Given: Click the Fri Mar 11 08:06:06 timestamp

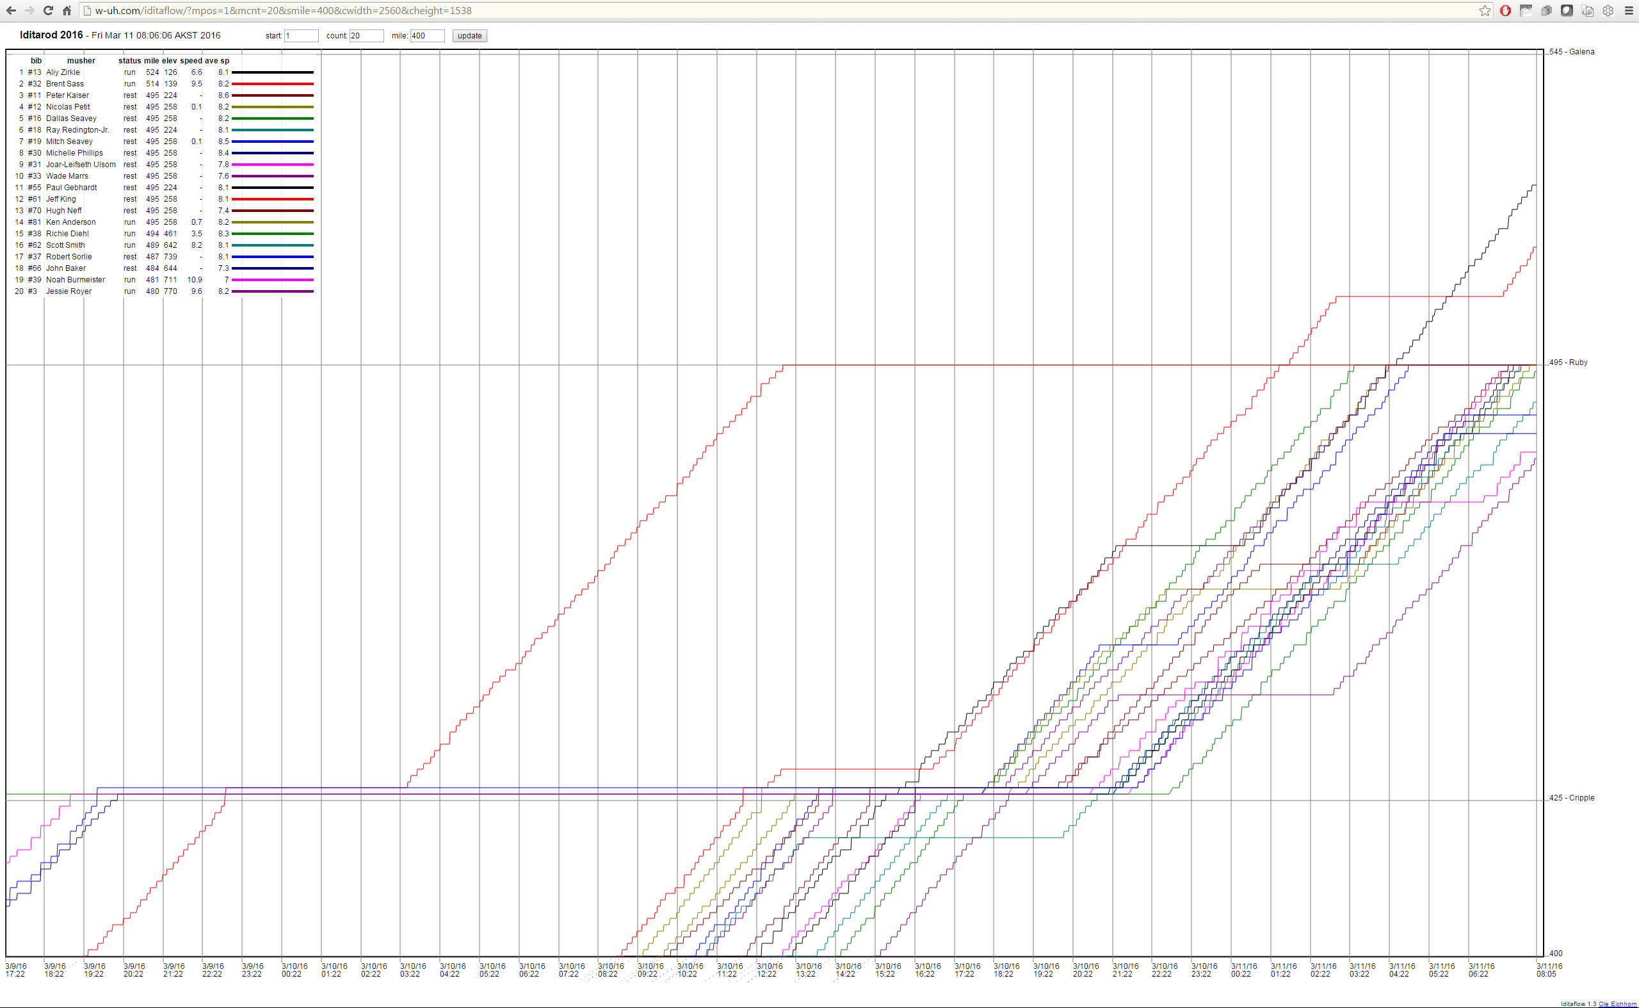Looking at the screenshot, I should [x=156, y=36].
